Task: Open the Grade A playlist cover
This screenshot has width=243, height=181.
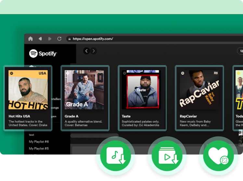Action: coord(85,90)
